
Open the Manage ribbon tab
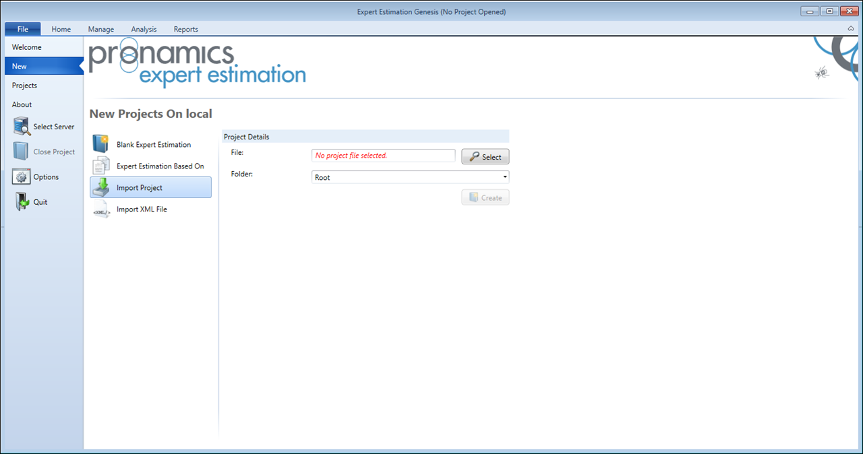(101, 29)
